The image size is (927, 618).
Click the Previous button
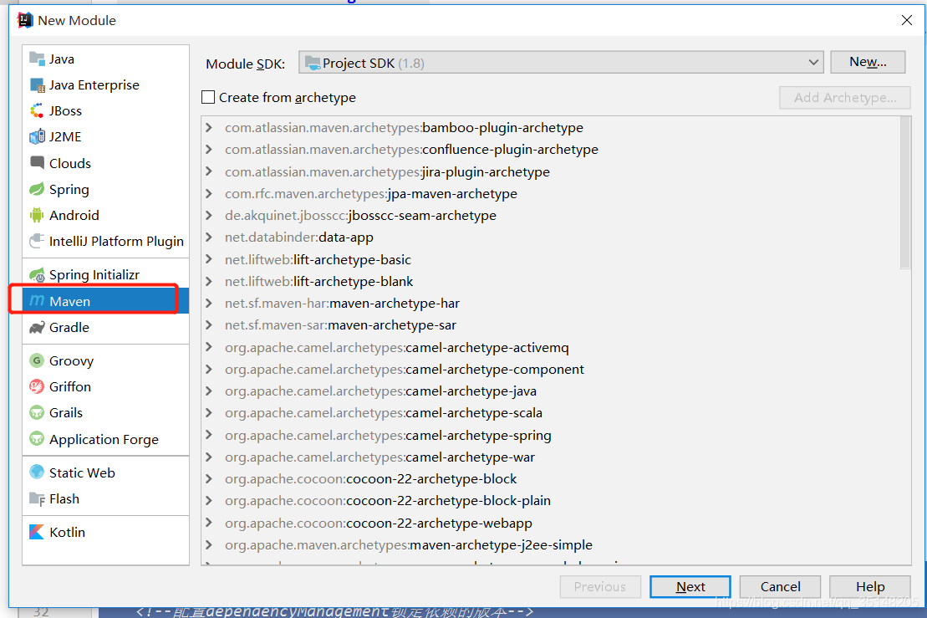tap(600, 587)
